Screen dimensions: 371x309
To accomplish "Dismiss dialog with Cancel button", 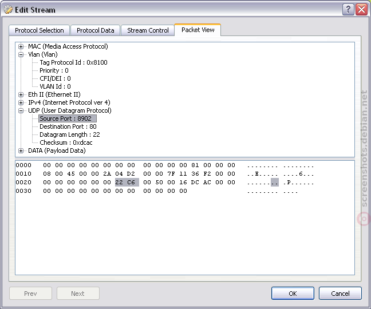I will (340, 294).
